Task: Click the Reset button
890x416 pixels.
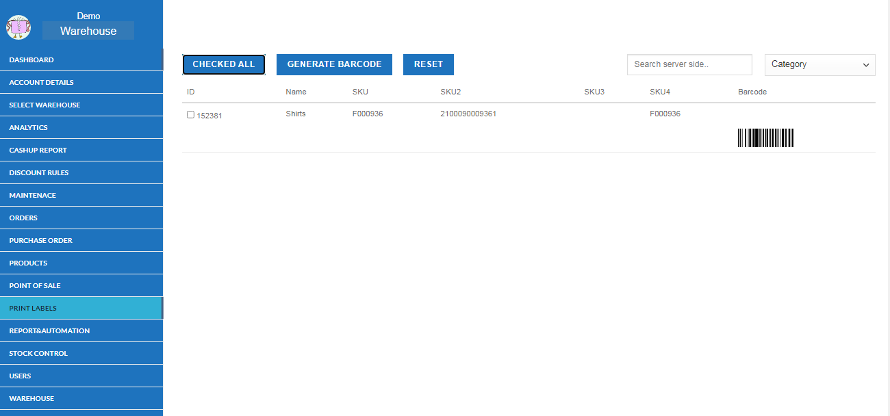Action: (428, 64)
